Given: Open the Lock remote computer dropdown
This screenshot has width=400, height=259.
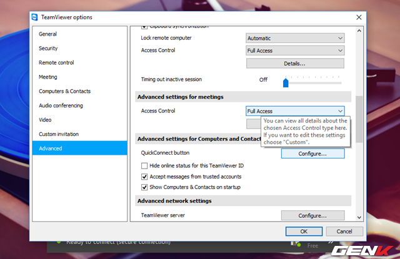Looking at the screenshot, I should pyautogui.click(x=295, y=38).
